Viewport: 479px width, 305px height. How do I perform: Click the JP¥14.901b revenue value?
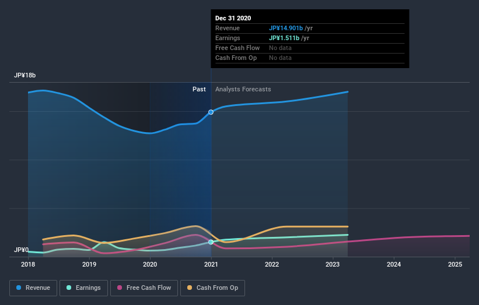(x=286, y=28)
